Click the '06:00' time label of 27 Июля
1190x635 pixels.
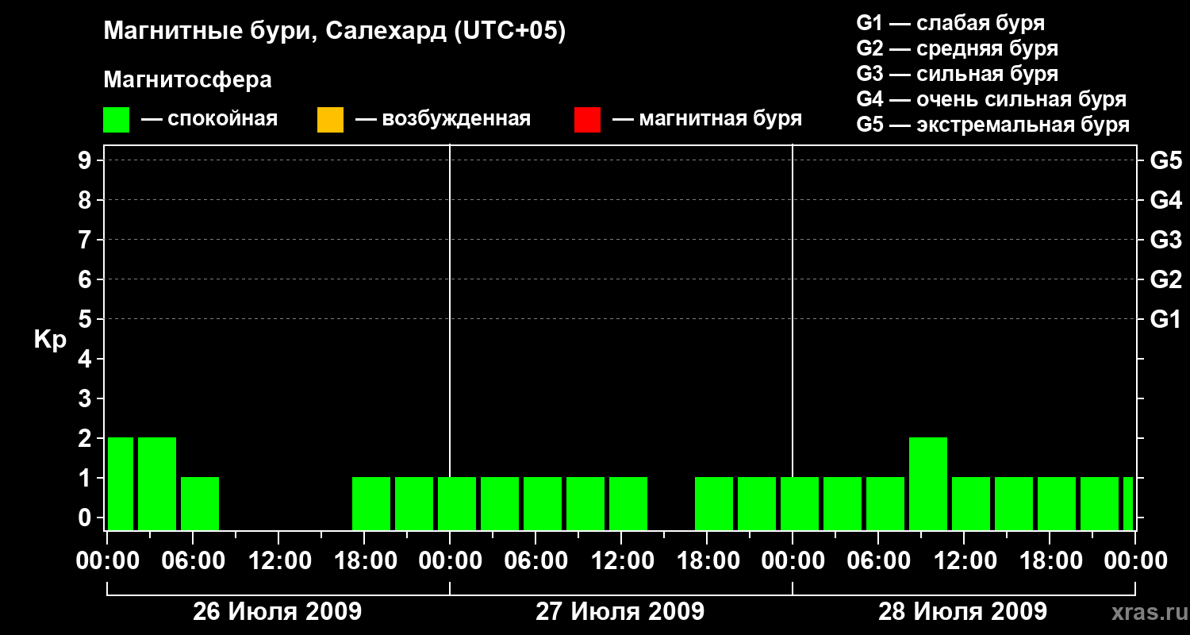coord(535,561)
